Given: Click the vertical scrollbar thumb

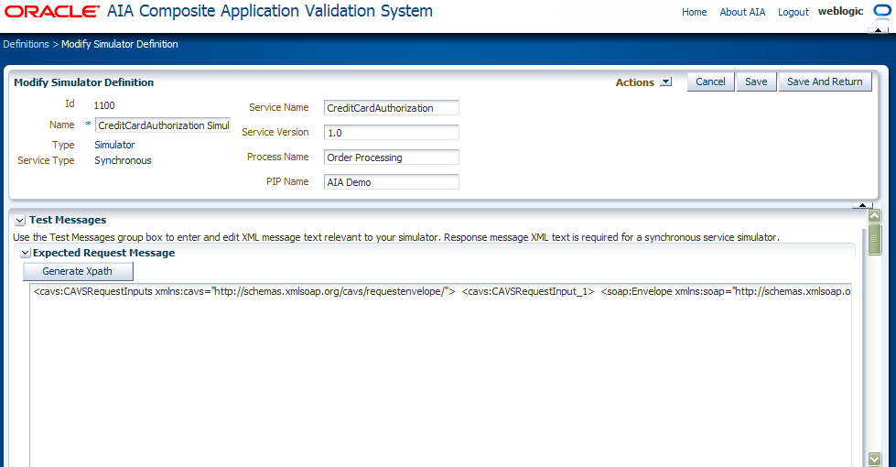Looking at the screenshot, I should [874, 239].
